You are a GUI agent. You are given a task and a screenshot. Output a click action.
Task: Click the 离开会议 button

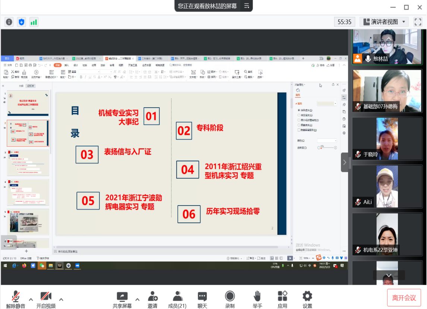[404, 298]
